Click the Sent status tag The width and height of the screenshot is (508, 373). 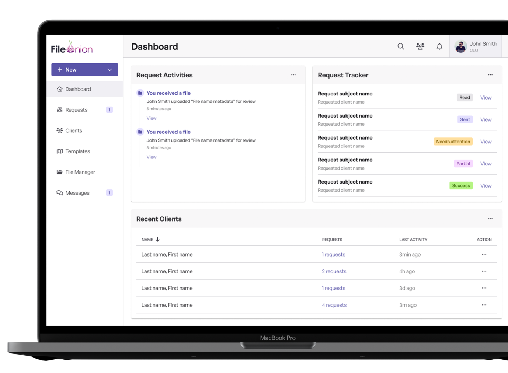pyautogui.click(x=465, y=120)
